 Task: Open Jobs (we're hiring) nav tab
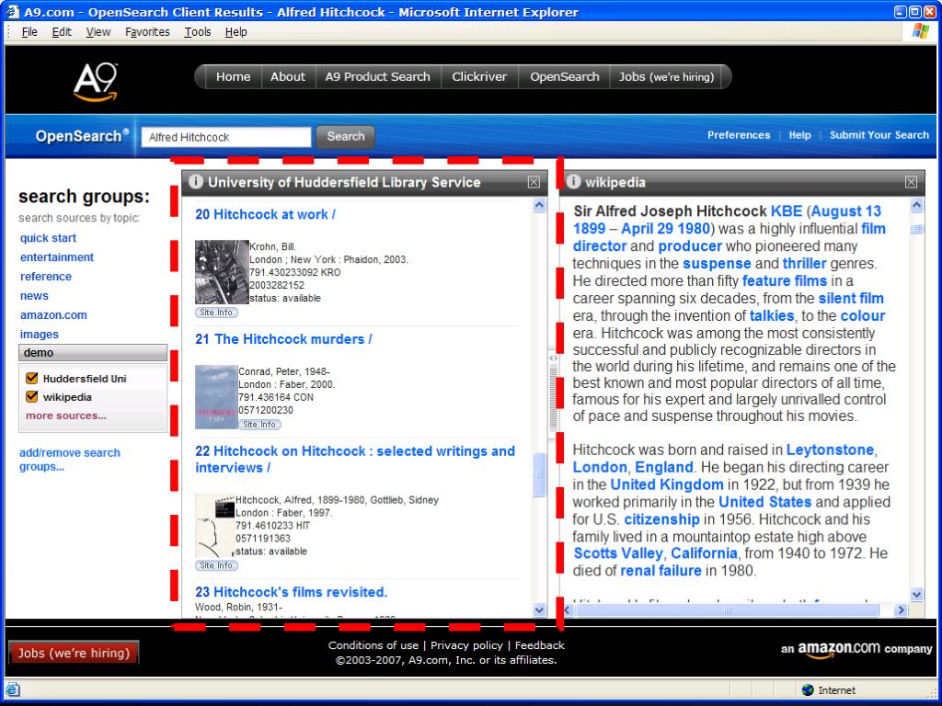[x=667, y=77]
